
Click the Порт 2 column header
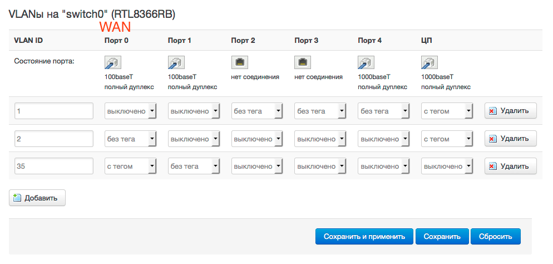pos(243,40)
